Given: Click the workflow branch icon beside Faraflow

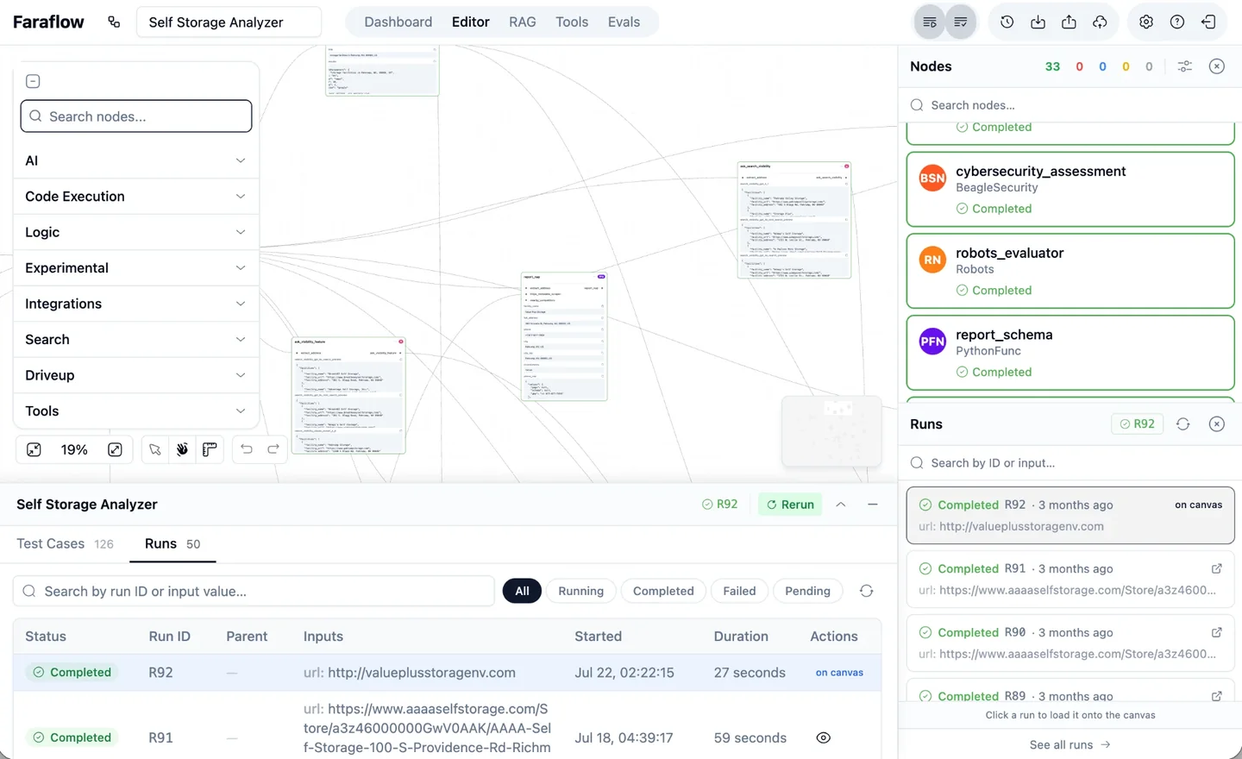Looking at the screenshot, I should [114, 22].
